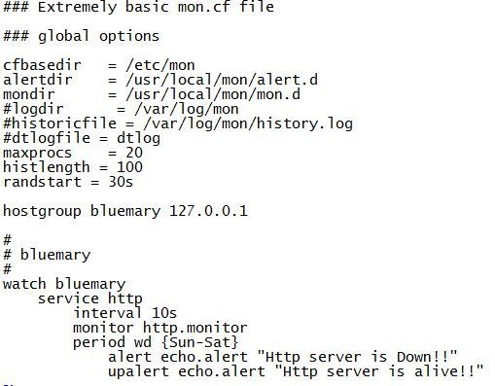Click the '### global options' comment heading
The height and width of the screenshot is (386, 495).
(x=81, y=36)
